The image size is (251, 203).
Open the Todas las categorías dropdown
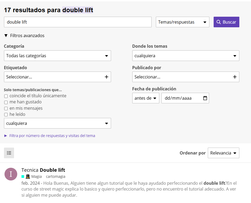click(57, 56)
